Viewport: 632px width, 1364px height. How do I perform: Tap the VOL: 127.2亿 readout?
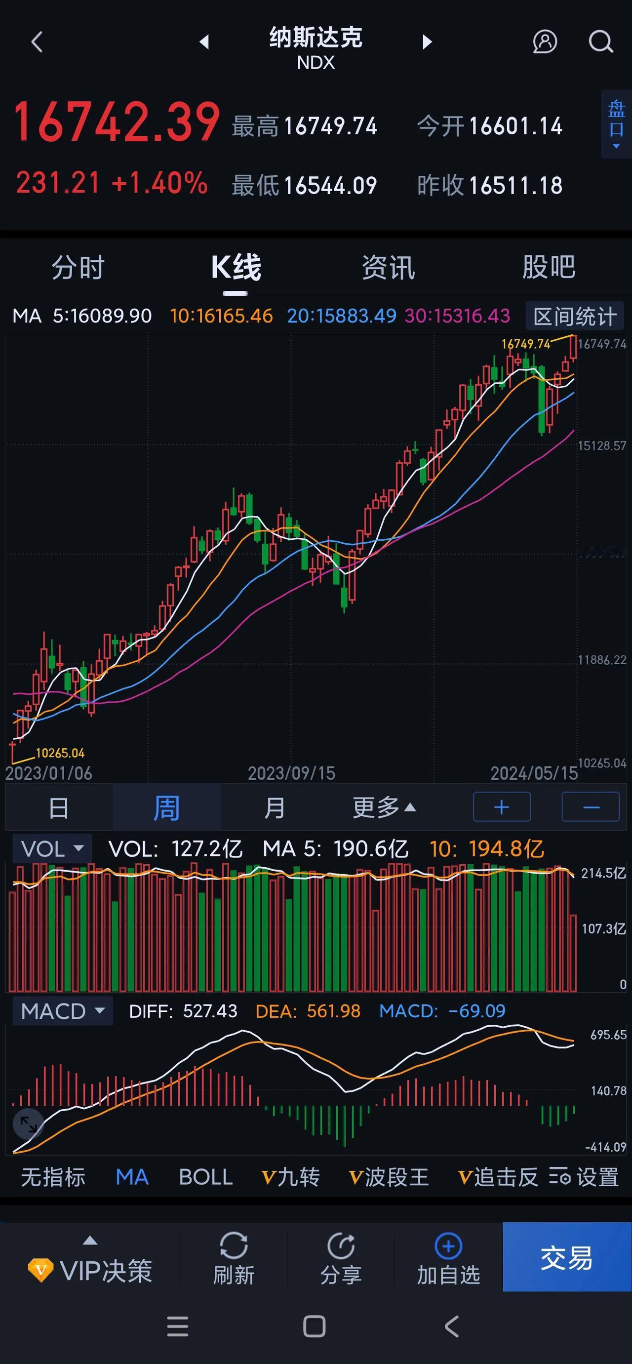click(x=175, y=849)
